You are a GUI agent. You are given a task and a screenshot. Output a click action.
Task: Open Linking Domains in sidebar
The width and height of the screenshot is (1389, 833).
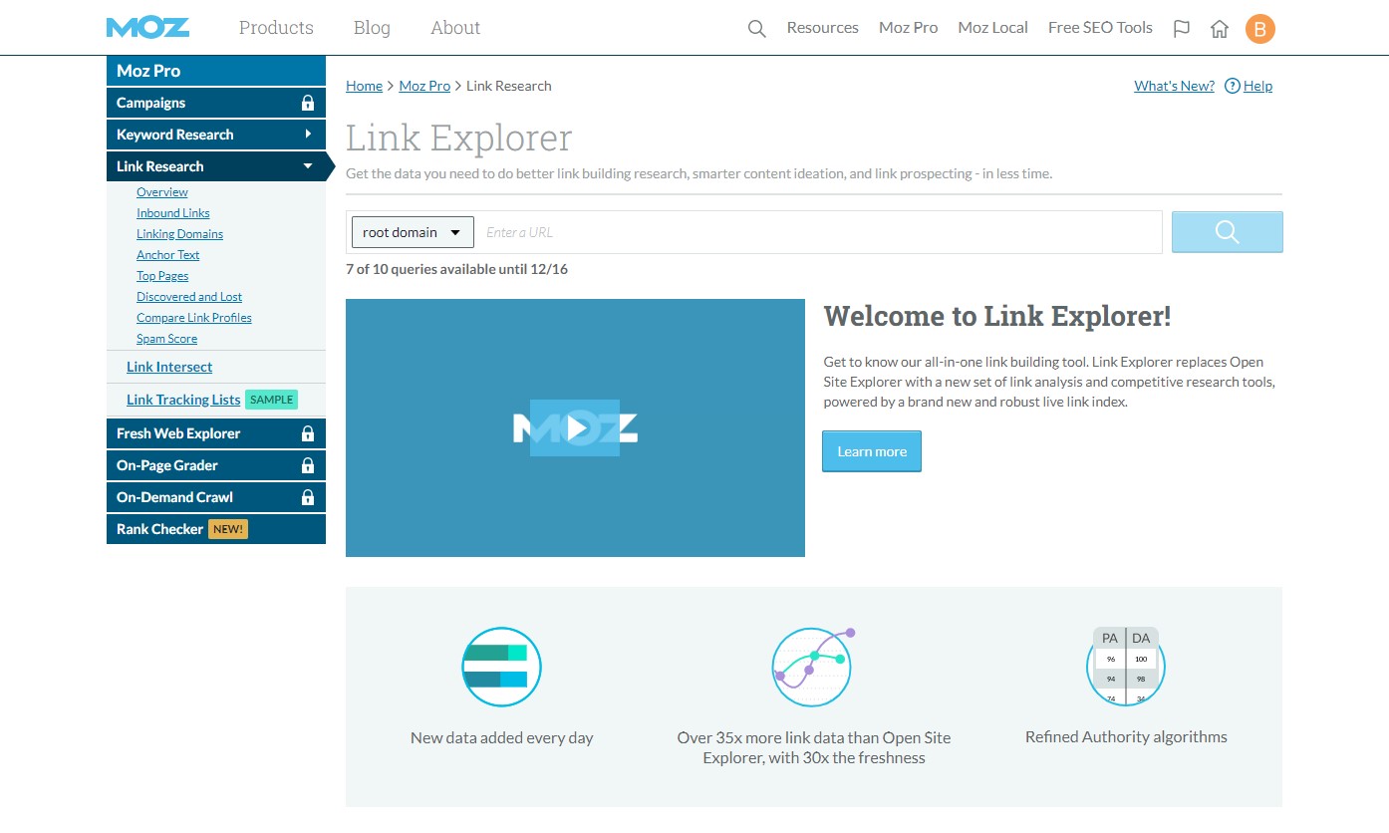tap(179, 234)
